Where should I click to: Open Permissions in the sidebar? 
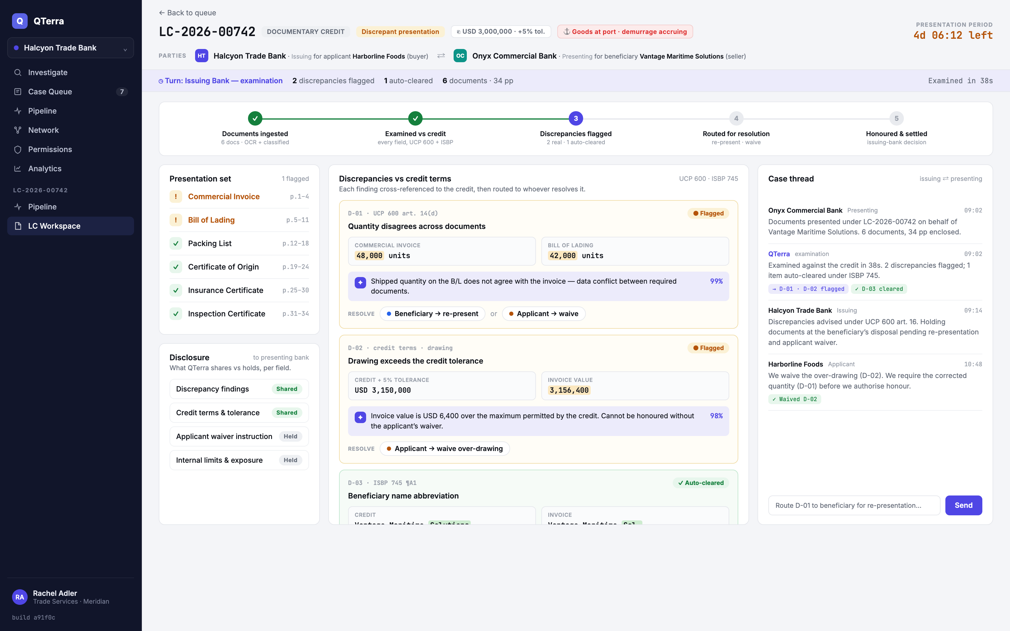pos(71,149)
